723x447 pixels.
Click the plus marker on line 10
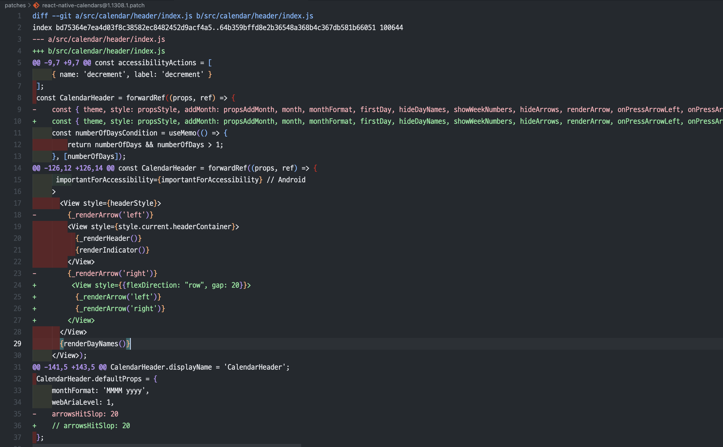35,122
